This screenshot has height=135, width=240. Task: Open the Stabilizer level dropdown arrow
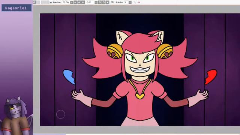pyautogui.click(x=130, y=3)
